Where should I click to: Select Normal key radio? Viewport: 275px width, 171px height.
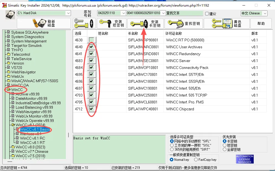point(172,160)
